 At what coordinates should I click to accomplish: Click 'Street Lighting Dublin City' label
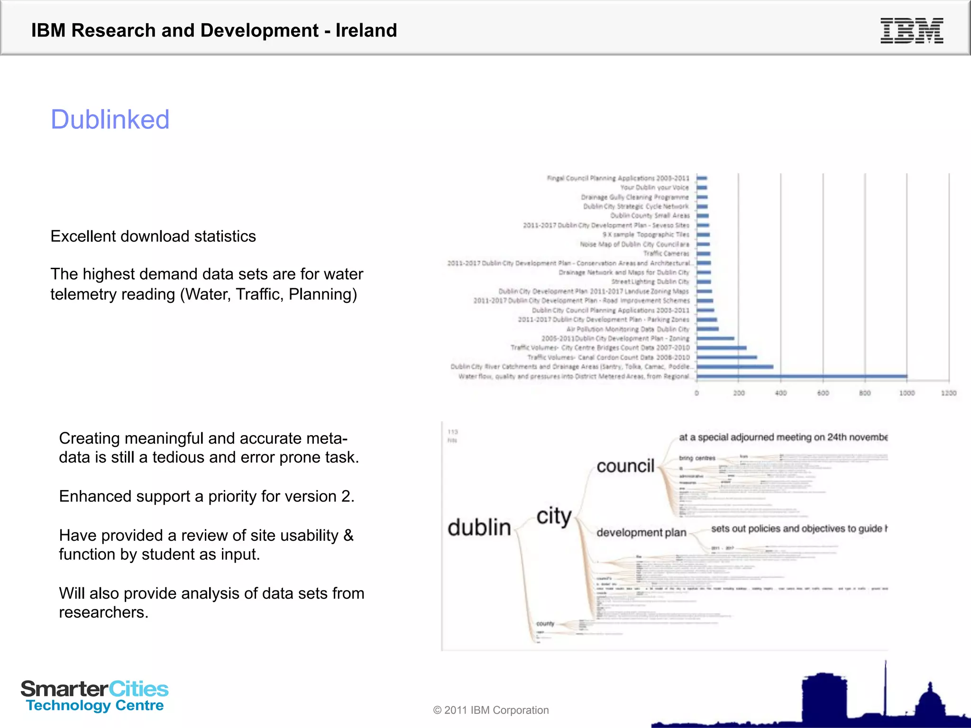pos(650,282)
